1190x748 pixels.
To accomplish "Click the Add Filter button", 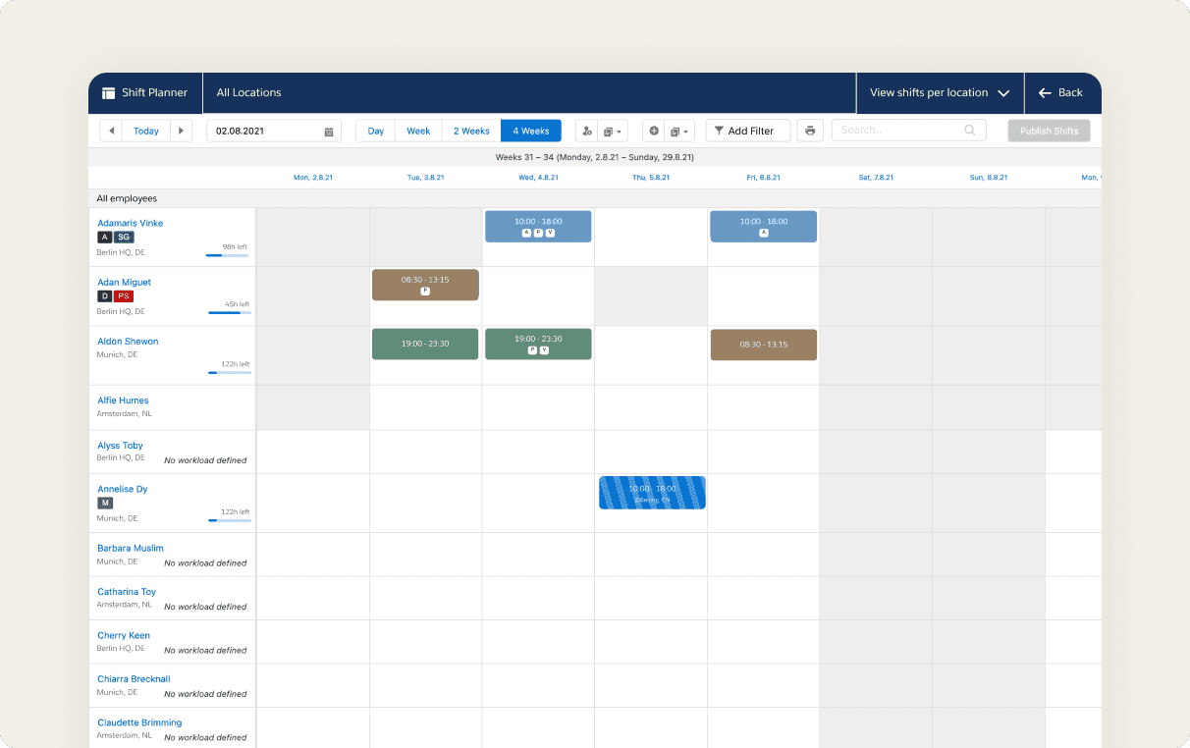I will click(x=748, y=131).
